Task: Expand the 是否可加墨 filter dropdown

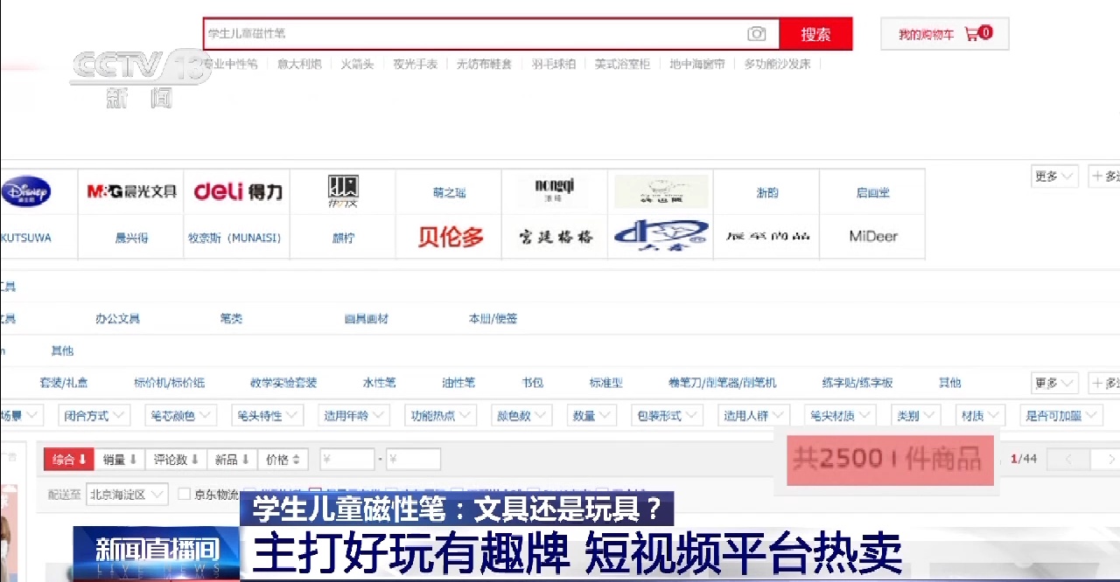Action: (1061, 416)
